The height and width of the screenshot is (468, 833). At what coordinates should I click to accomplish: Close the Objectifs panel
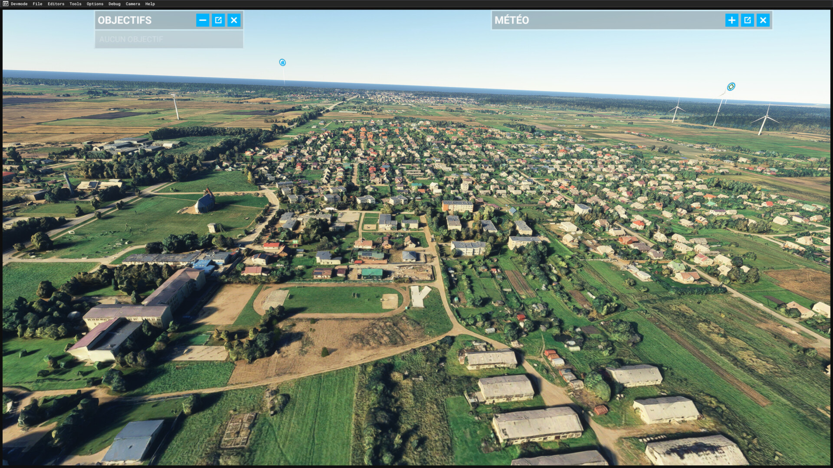click(x=234, y=20)
